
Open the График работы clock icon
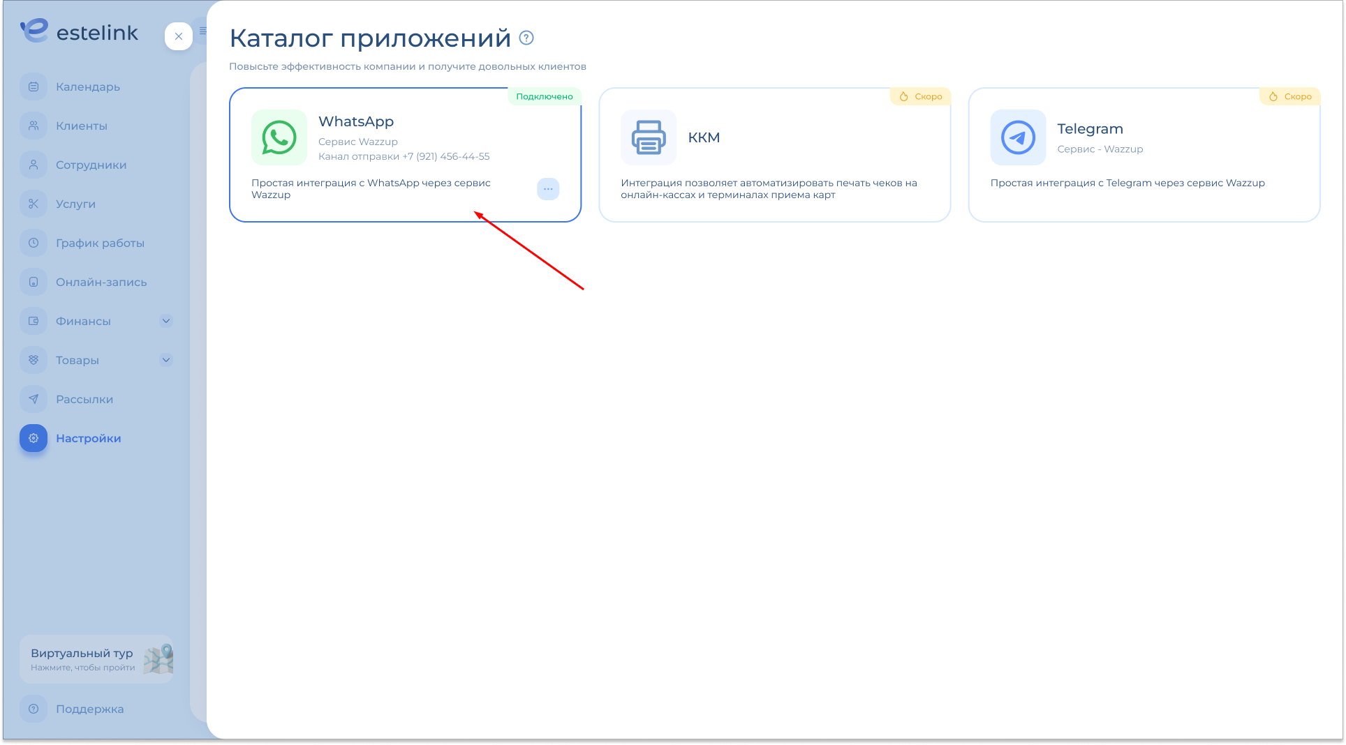click(34, 243)
